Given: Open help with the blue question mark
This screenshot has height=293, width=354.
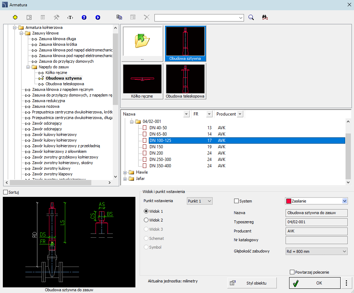Looking at the screenshot, I should [x=84, y=17].
